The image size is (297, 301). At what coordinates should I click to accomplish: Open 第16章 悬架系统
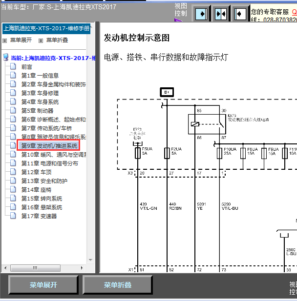click(42, 207)
